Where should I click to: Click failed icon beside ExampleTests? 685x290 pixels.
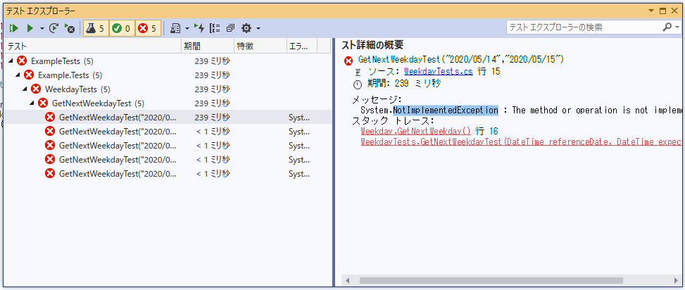[23, 61]
